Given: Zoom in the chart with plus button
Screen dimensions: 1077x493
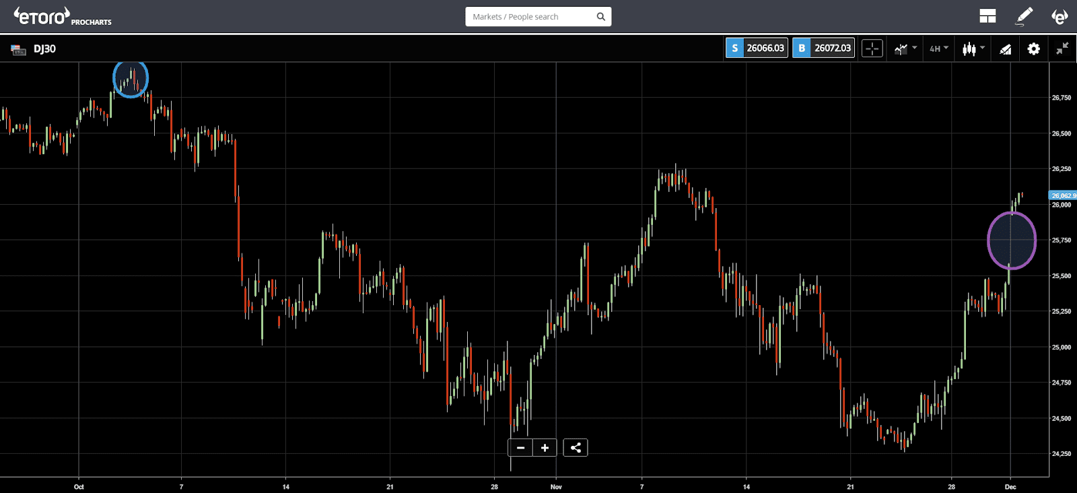Looking at the screenshot, I should (x=545, y=447).
